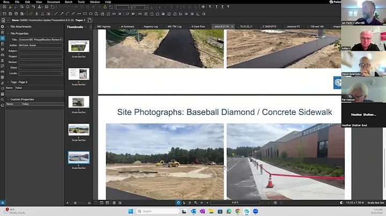This screenshot has height=216, width=386.
Task: Open the Tools menu
Action: pos(81,2)
